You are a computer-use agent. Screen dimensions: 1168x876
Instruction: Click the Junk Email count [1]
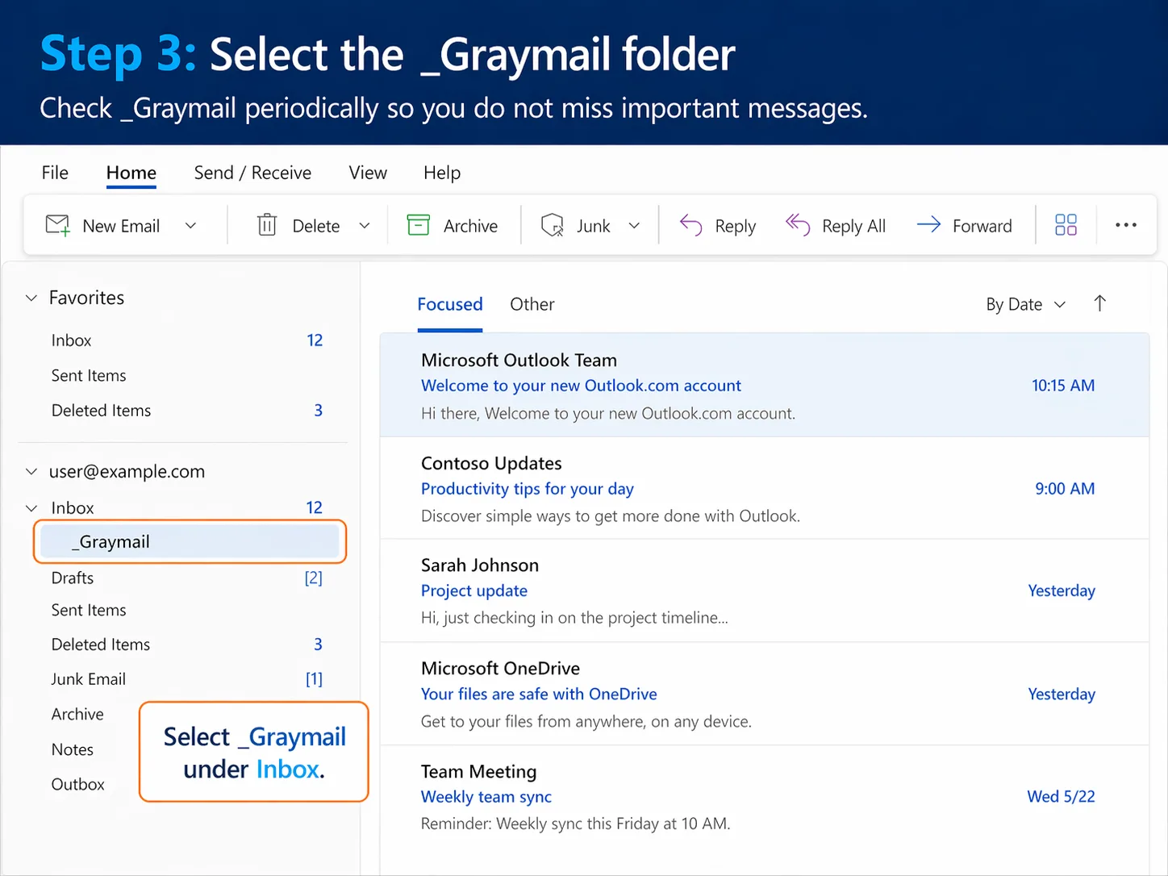click(x=314, y=679)
